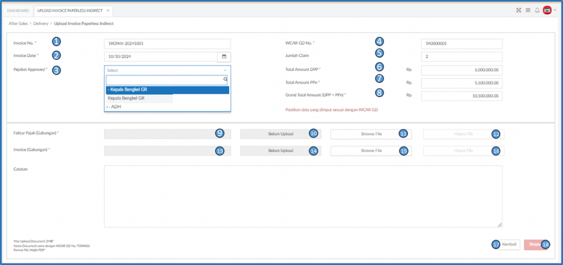The height and width of the screenshot is (265, 563).
Task: Browse File for Faktur Pajak (Gabungan)
Action: [371, 134]
